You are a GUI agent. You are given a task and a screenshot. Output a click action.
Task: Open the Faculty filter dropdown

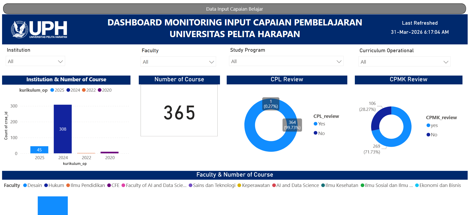[x=178, y=62]
